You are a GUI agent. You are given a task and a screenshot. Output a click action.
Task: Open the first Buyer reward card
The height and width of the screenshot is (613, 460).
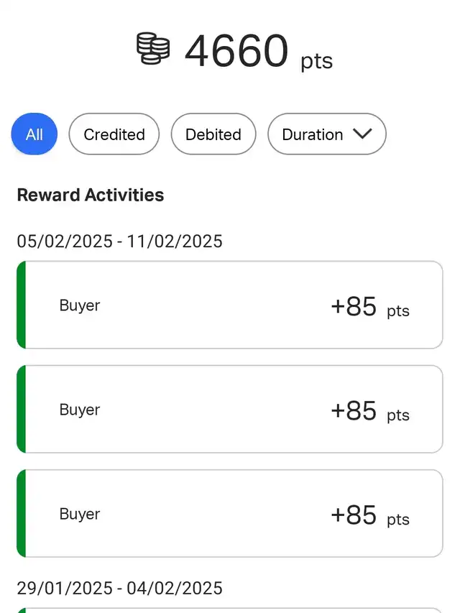[x=229, y=305]
